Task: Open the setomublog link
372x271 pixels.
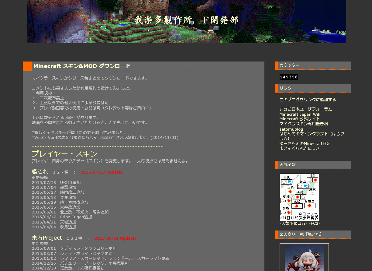Action: (291, 129)
